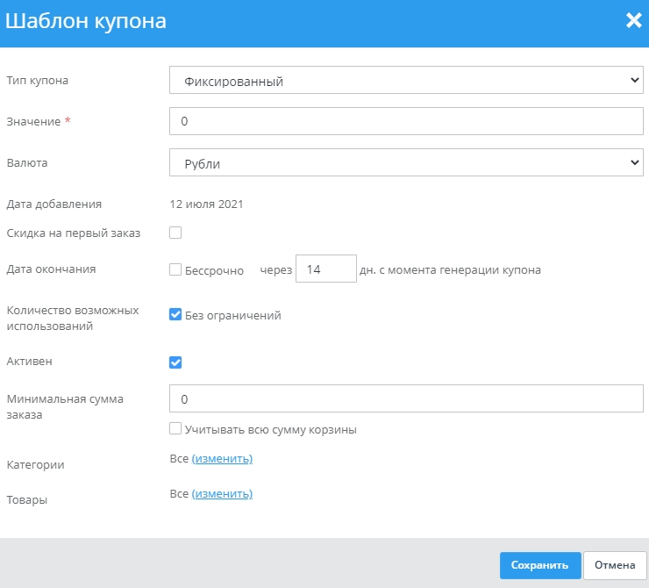Close the Шаблон купона dialog
The height and width of the screenshot is (588, 649).
634,20
